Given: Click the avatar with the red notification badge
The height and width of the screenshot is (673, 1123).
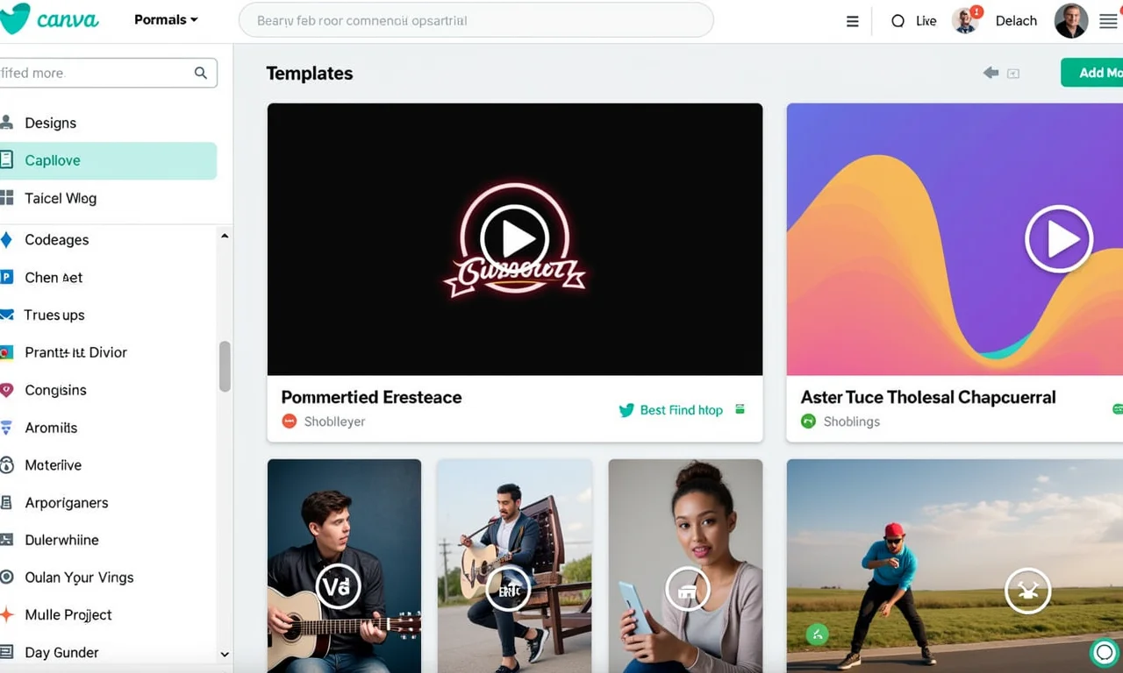Looking at the screenshot, I should click(966, 20).
